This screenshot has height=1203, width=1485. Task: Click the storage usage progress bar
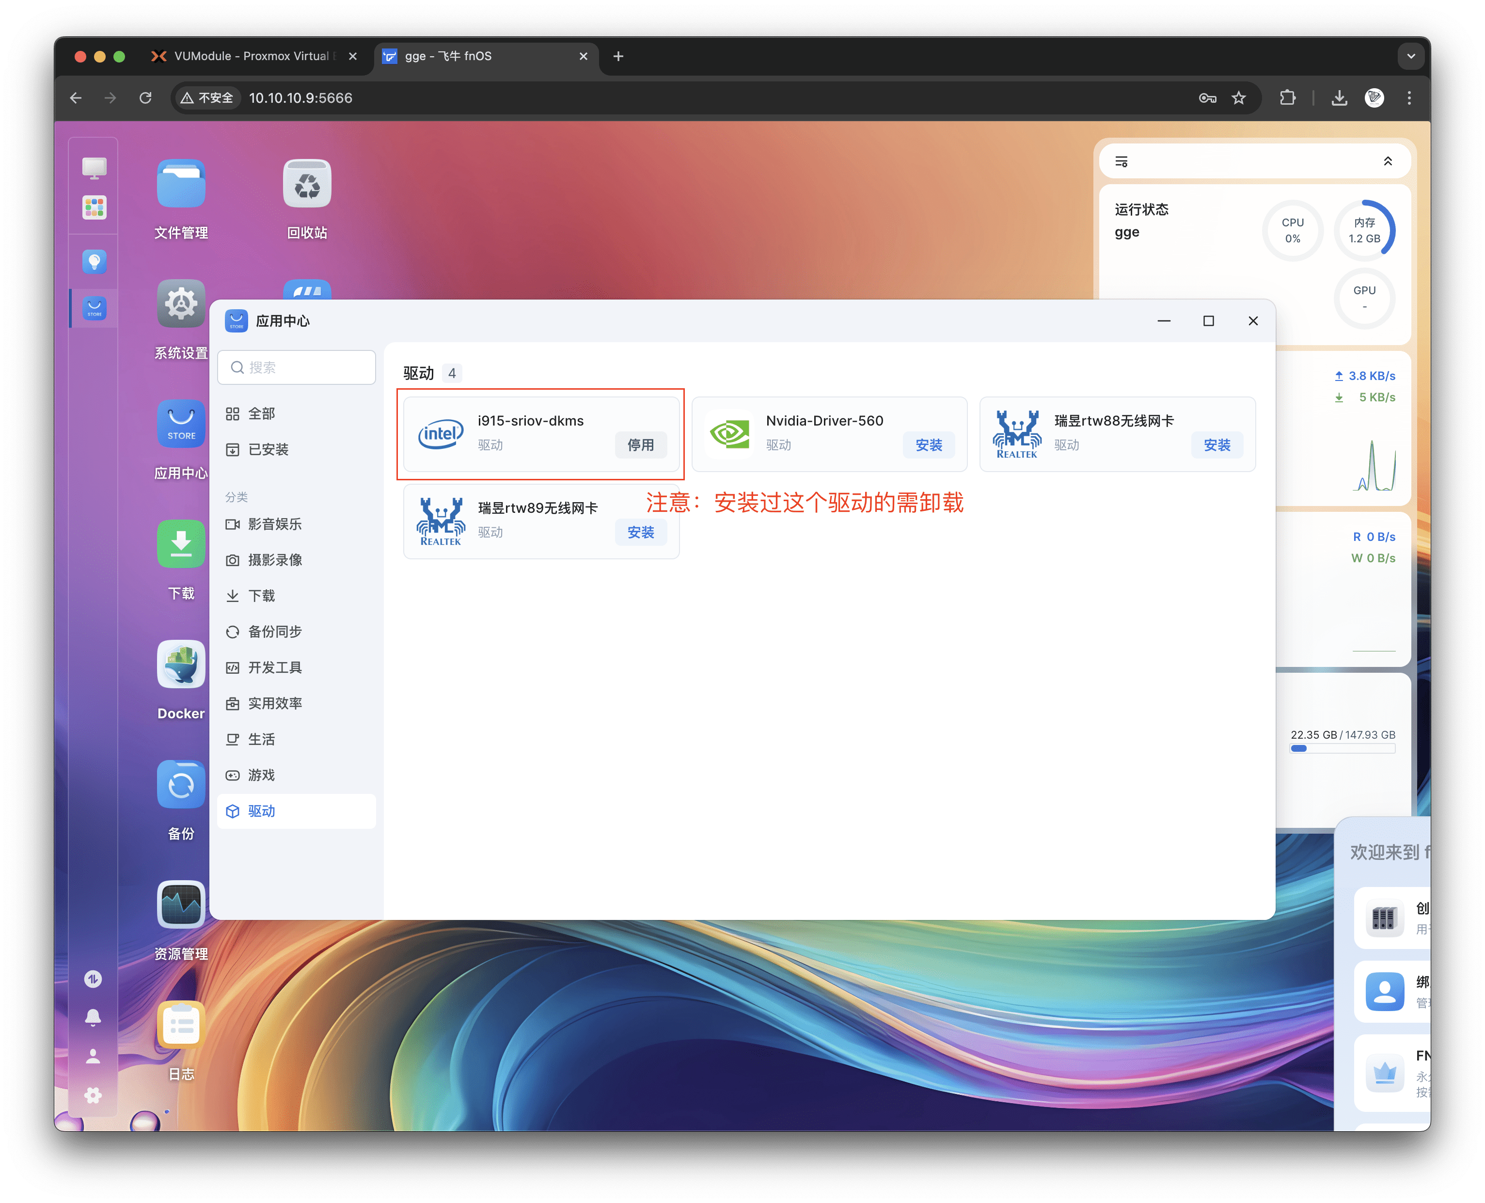click(x=1342, y=748)
